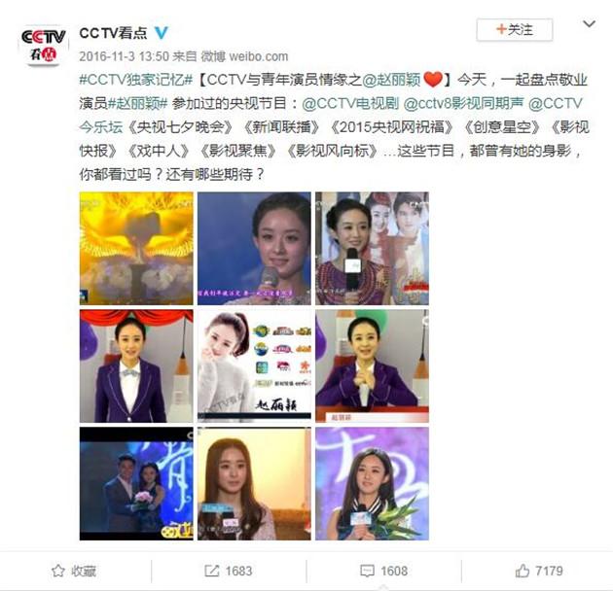Follow the account with +关注 button
This screenshot has height=591, width=613.
coord(514,30)
